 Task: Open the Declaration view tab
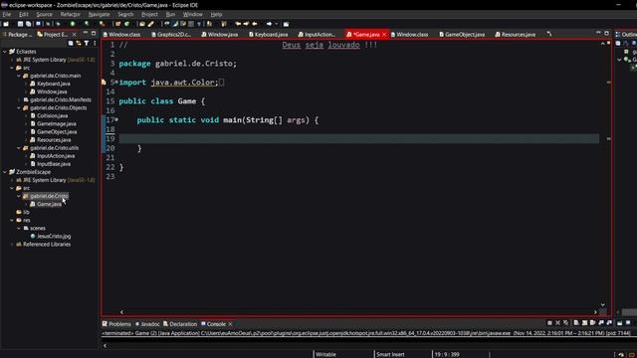180,324
